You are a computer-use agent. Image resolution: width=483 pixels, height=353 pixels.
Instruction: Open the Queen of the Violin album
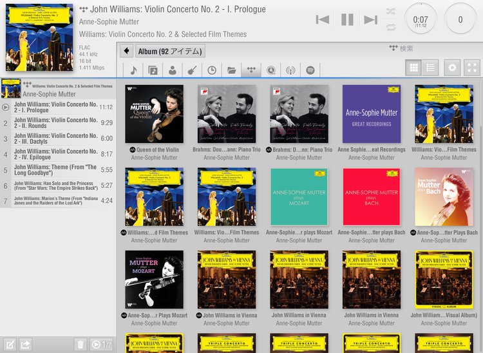coord(154,115)
